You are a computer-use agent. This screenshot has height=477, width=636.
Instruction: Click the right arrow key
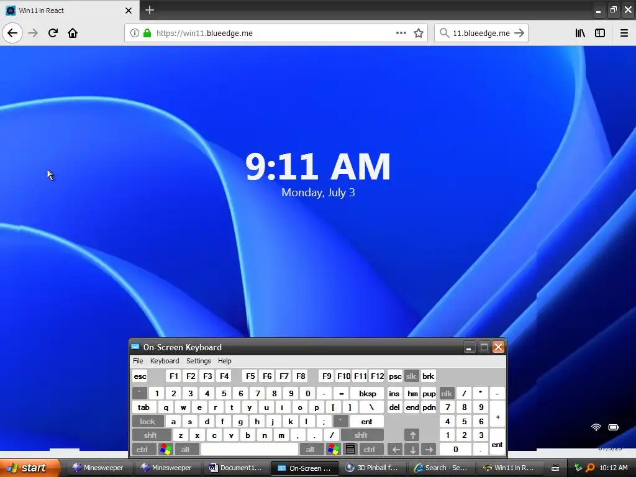pos(429,450)
